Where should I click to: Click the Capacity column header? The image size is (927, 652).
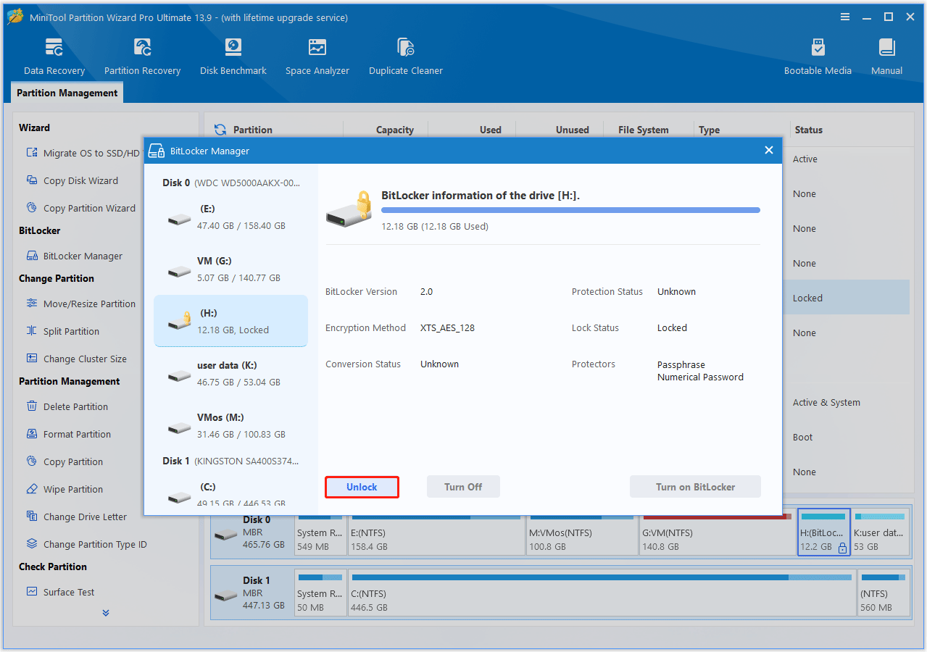point(394,130)
